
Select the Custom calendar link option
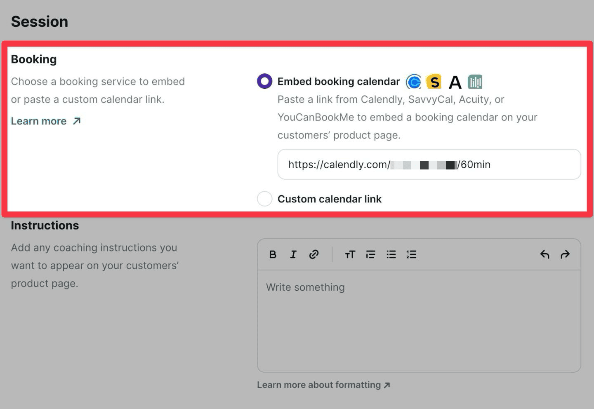pos(264,199)
